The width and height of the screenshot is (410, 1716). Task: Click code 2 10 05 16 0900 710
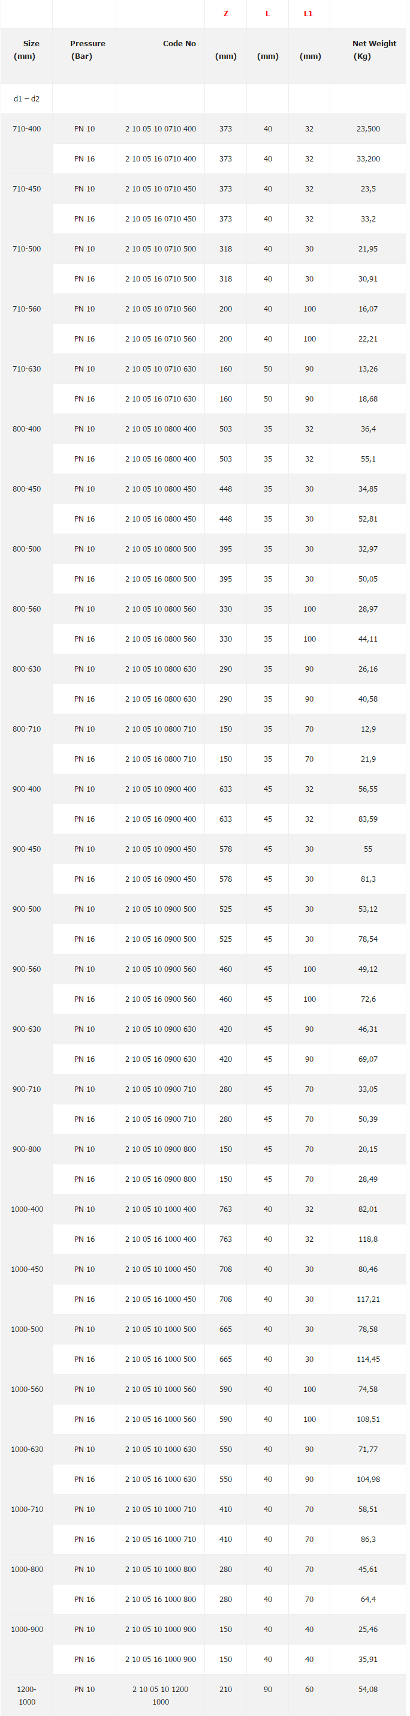(161, 1118)
